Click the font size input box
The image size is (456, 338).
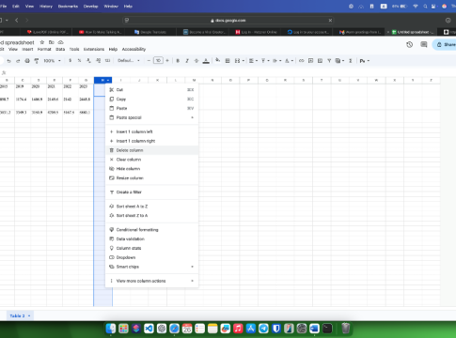coord(158,61)
